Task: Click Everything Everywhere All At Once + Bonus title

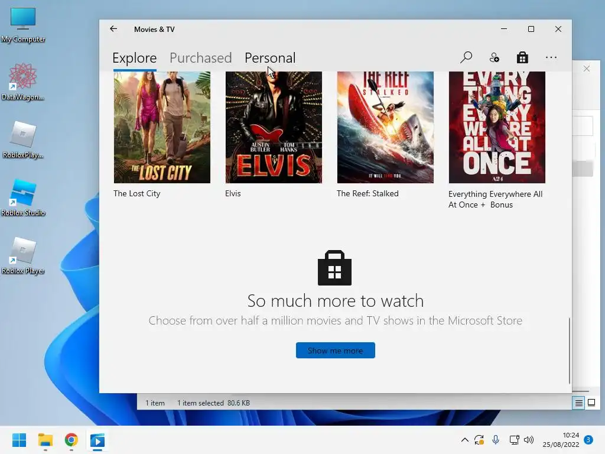Action: coord(496,199)
